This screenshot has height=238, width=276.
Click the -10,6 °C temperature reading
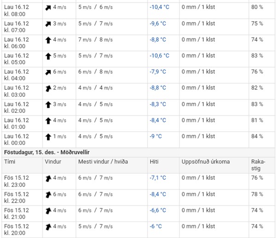click(x=160, y=55)
